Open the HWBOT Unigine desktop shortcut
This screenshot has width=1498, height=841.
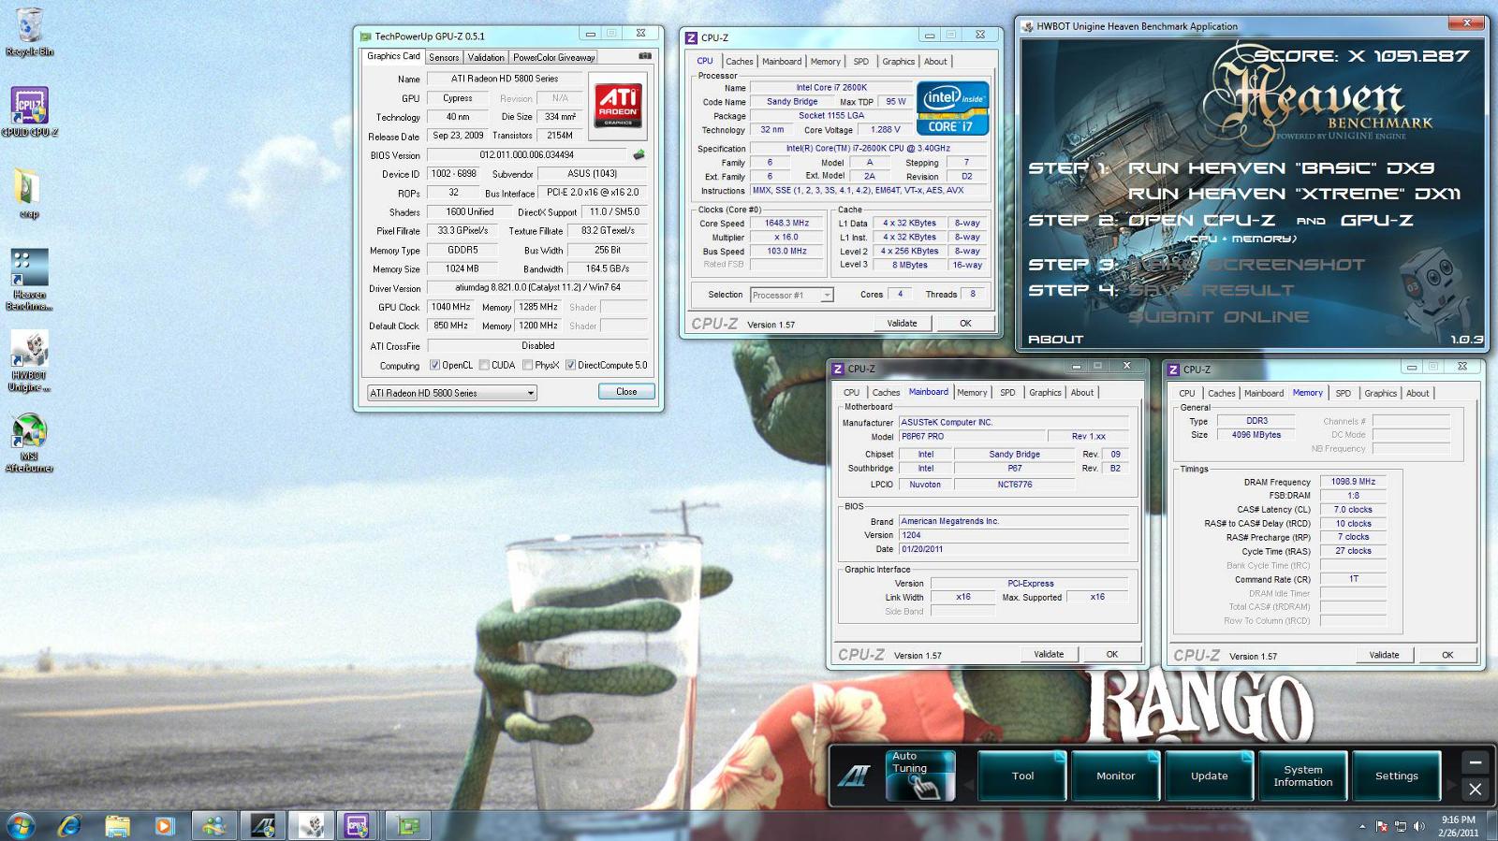[29, 361]
